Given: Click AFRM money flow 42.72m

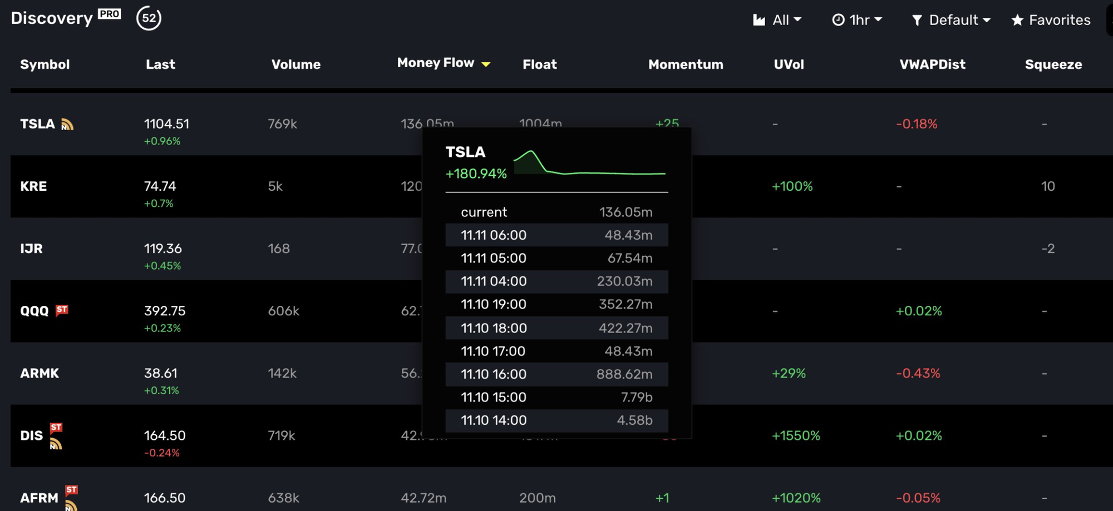Looking at the screenshot, I should [x=423, y=497].
